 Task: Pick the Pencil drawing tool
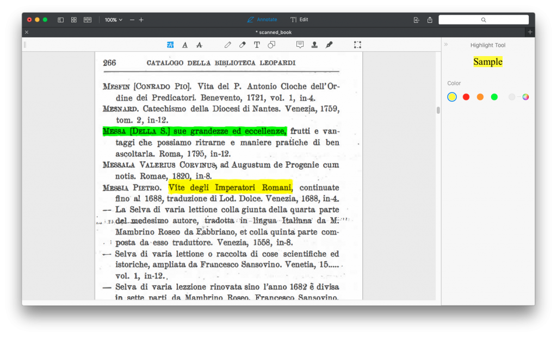click(x=228, y=45)
